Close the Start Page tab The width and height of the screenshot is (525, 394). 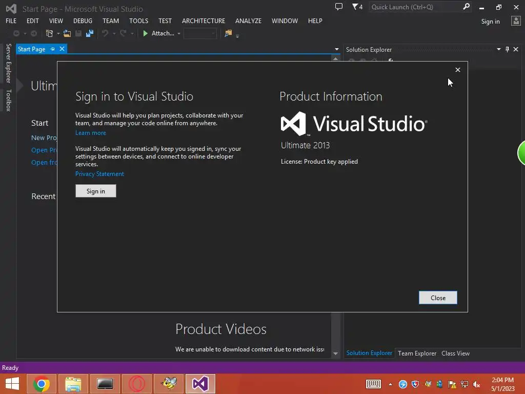62,49
